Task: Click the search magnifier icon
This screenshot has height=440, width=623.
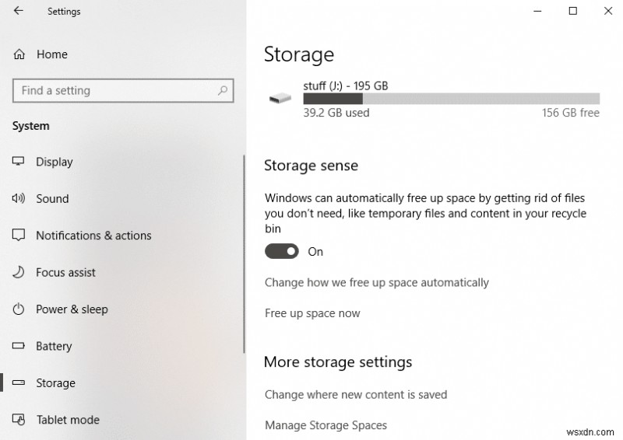Action: 223,91
